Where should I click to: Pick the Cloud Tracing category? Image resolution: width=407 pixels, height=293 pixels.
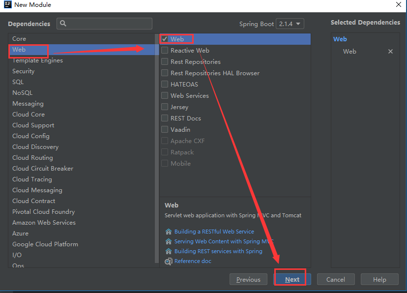pyautogui.click(x=82, y=179)
